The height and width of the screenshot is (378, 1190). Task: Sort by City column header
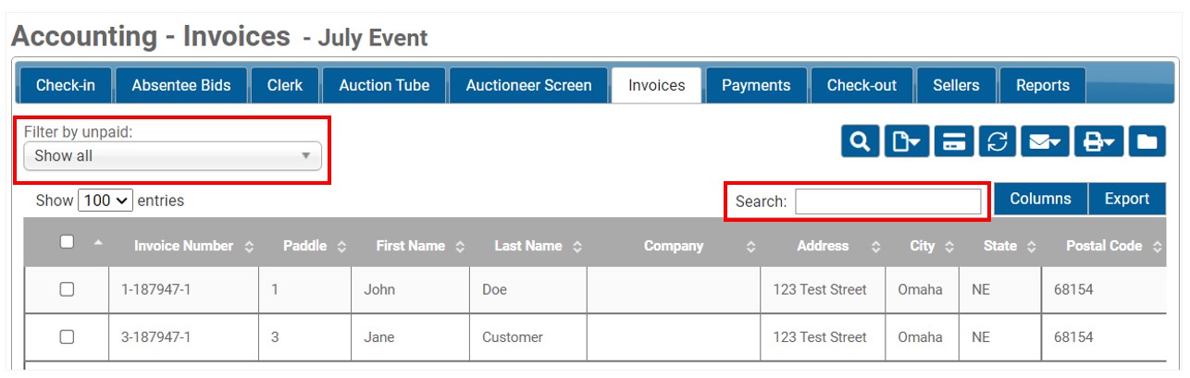pyautogui.click(x=922, y=247)
